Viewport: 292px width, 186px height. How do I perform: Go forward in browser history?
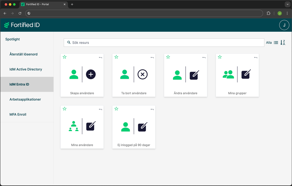[12, 13]
